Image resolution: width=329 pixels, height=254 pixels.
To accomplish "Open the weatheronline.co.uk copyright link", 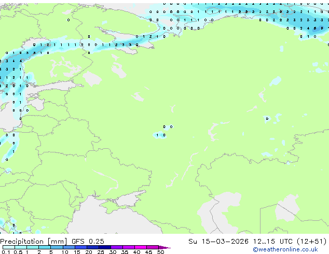I will 285,249.
